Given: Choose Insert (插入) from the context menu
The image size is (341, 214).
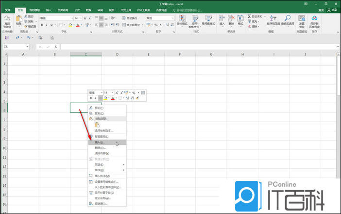Looking at the screenshot, I should click(x=100, y=143).
